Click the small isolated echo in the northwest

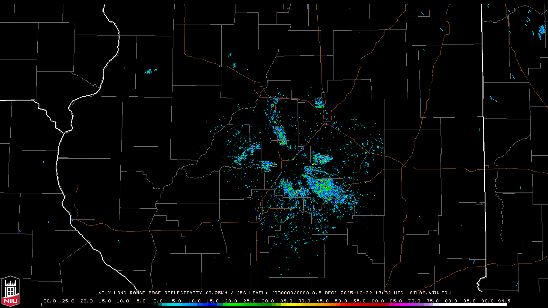coord(149,71)
